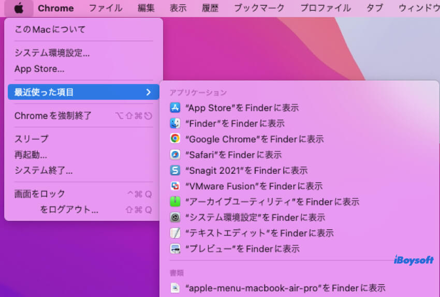440x297 pixels.
Task: Open the 表示 menu
Action: 178,8
